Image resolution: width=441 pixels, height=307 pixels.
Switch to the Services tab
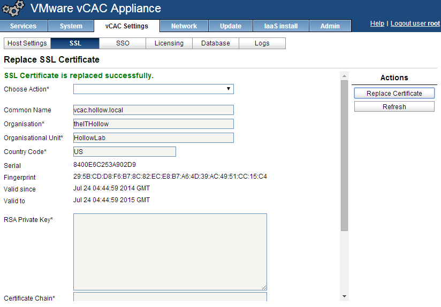click(24, 26)
